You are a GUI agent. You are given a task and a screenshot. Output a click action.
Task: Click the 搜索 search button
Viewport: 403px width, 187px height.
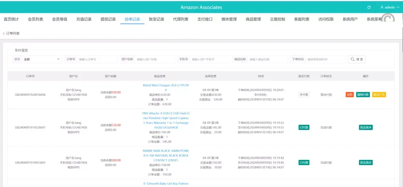[x=357, y=59]
